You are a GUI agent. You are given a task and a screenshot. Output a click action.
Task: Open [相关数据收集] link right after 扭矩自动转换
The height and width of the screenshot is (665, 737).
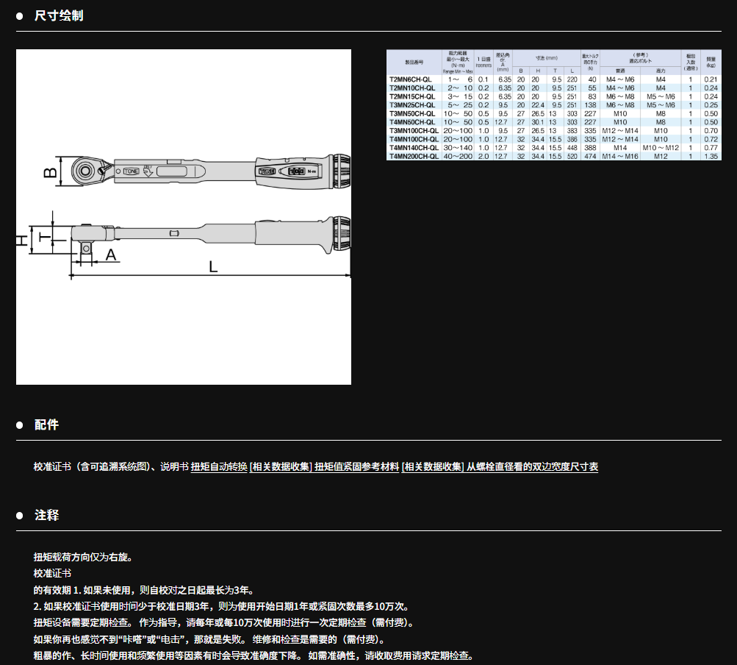[x=281, y=466]
